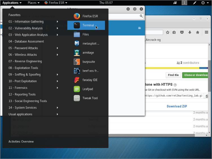
Task: Launch armitage from favorites
Action: pos(86,53)
